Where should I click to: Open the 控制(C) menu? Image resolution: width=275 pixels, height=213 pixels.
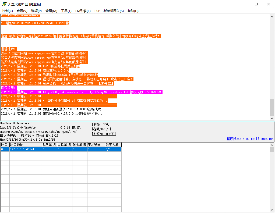[7, 11]
